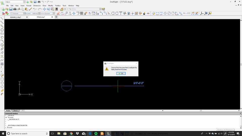Add a new drawing tab with plus
The image size is (242, 136).
click(x=56, y=17)
